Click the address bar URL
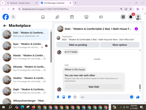Image resolution: width=146 pixels, height=110 pixels. point(45,9)
